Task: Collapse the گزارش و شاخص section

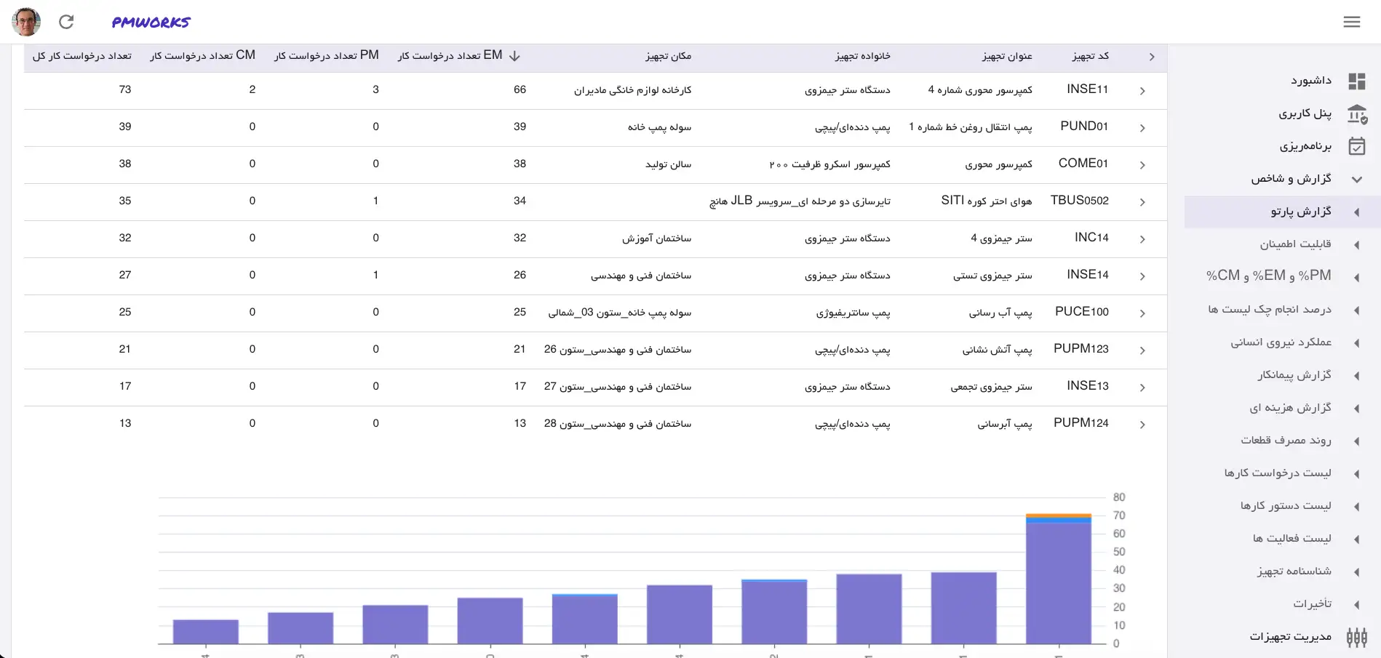Action: click(x=1356, y=178)
